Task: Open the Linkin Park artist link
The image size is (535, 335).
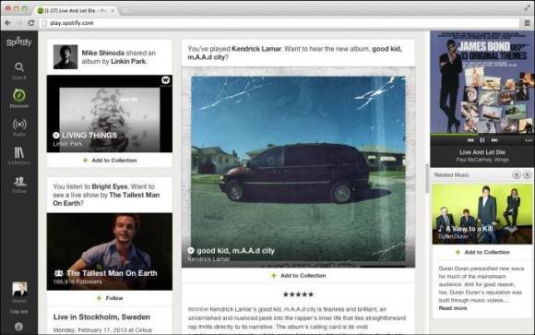Action: pos(128,62)
